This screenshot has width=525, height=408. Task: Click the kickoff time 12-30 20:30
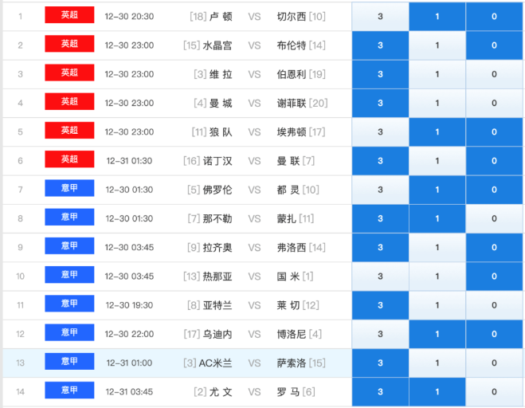tap(129, 17)
